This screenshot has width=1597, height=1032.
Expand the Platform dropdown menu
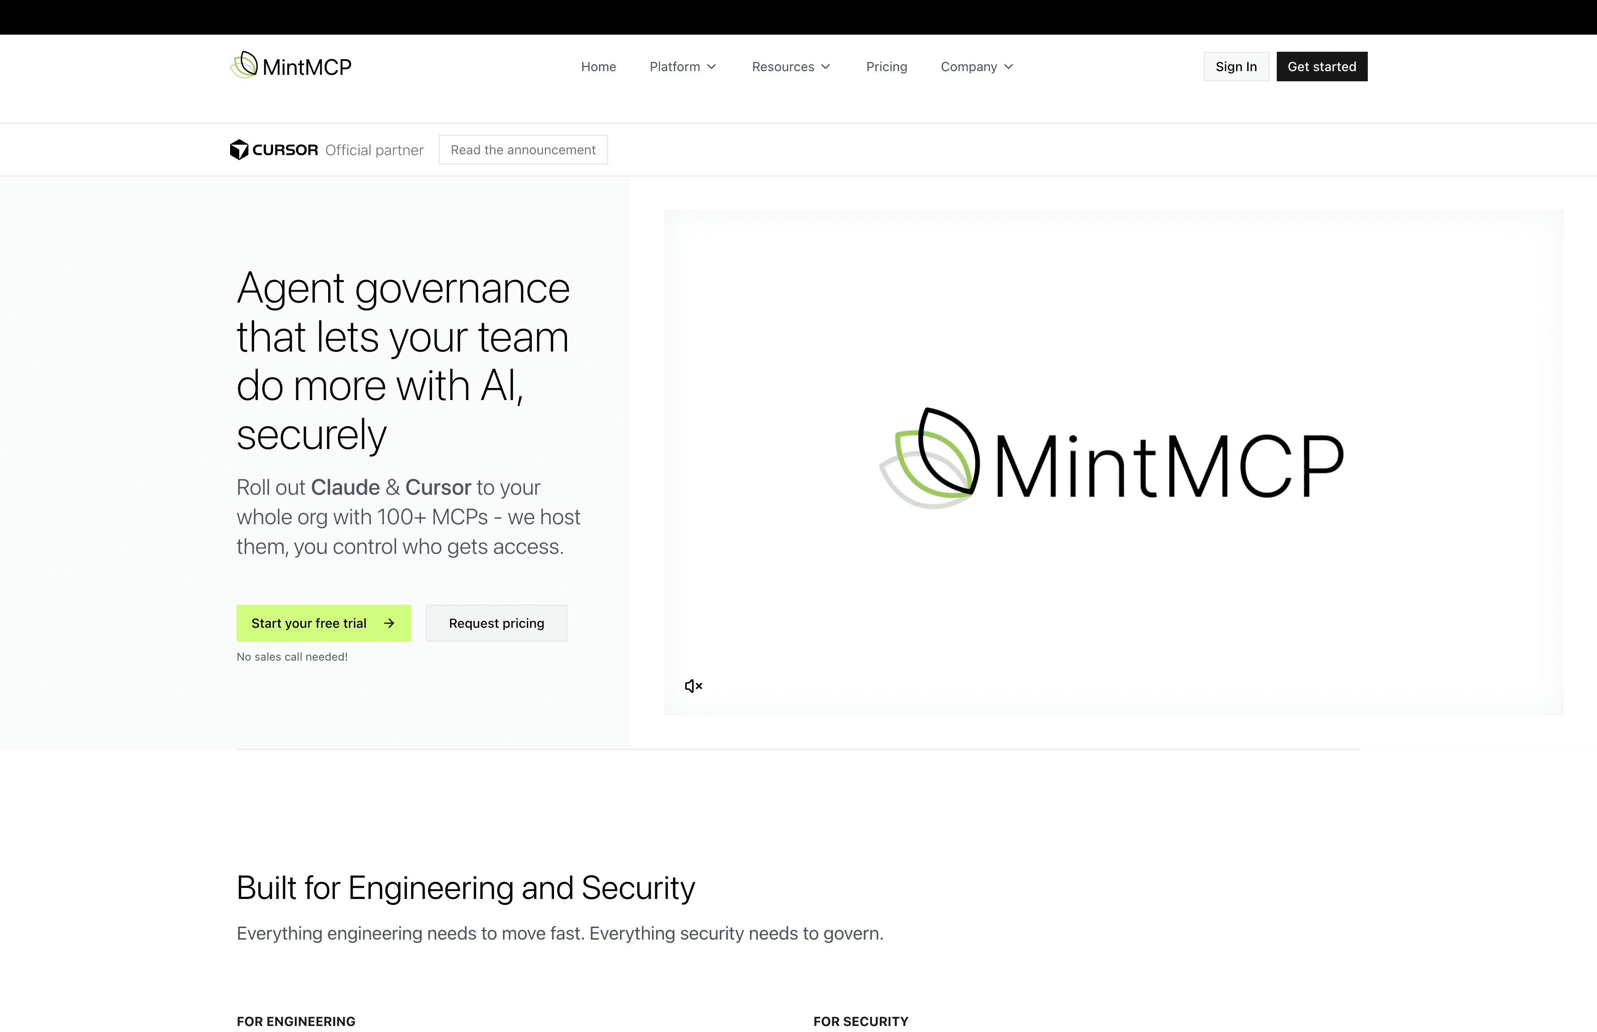(x=675, y=67)
